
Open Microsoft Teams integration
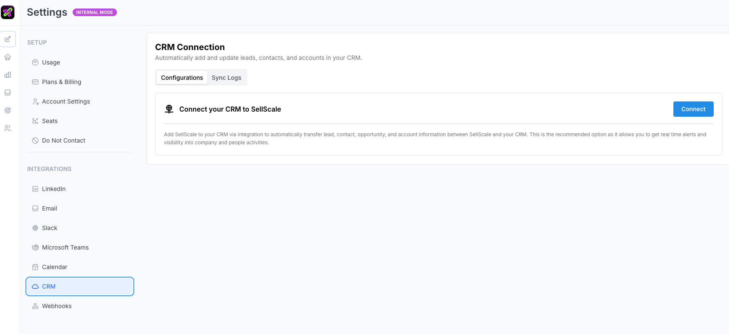80,247
